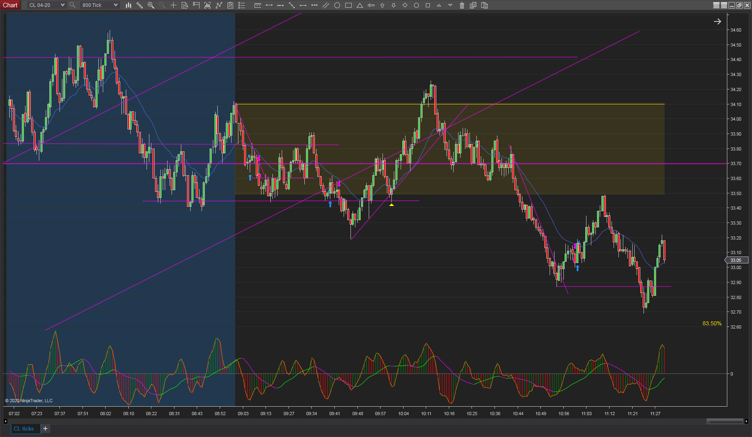Select the horizontal extended line tool
The width and height of the screenshot is (752, 437).
pos(314,5)
